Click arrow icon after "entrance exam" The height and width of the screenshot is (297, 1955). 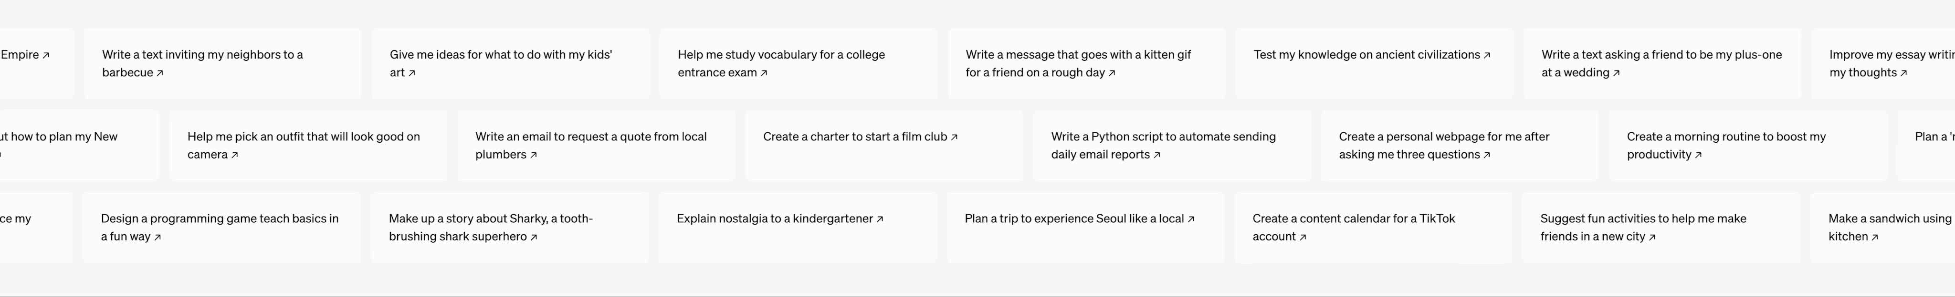[x=764, y=73]
